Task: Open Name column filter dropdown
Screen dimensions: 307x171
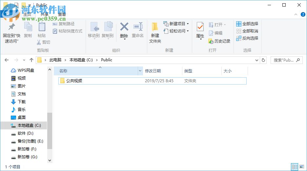Action: coord(140,71)
